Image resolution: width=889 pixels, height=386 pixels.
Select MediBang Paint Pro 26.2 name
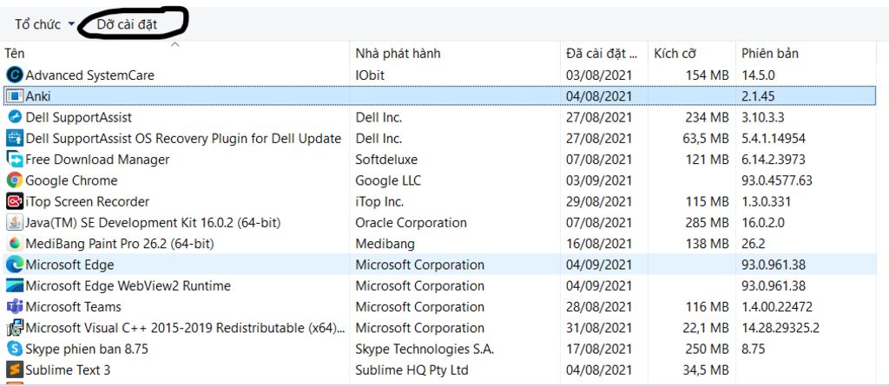coord(120,244)
